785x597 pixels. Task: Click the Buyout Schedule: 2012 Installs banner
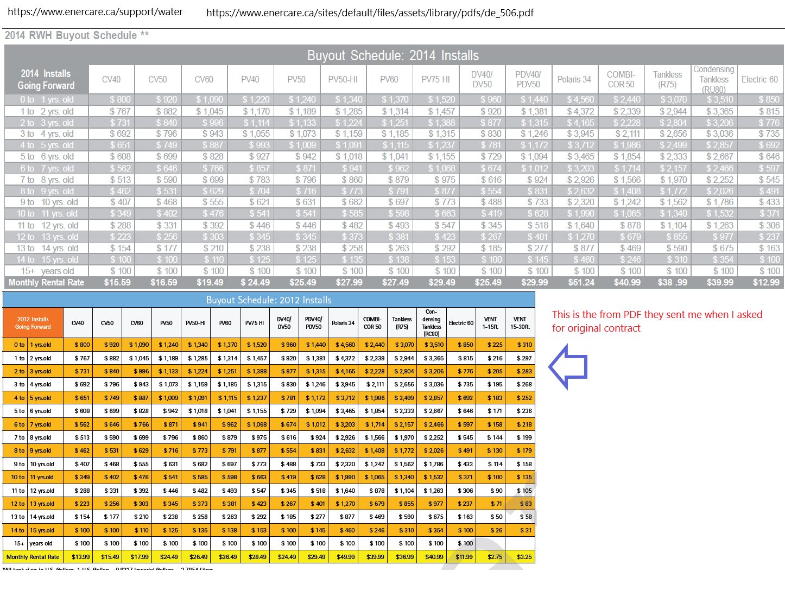[x=269, y=300]
